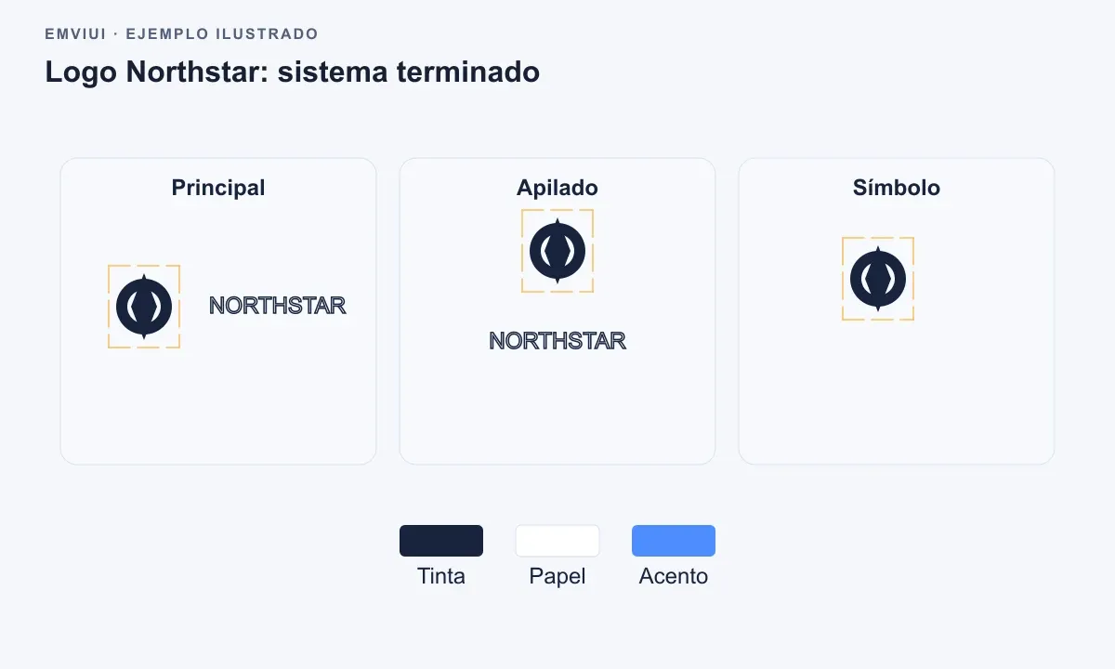
Task: Click the Acento swatch label
Action: click(674, 576)
